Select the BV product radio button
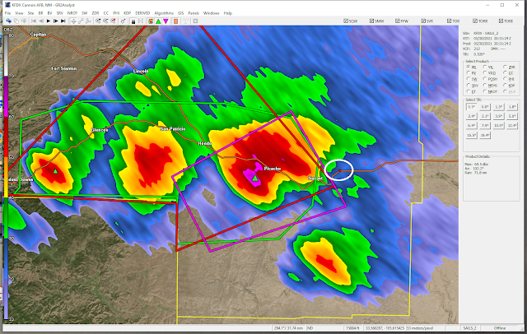This screenshot has width=527, height=334. point(469,73)
